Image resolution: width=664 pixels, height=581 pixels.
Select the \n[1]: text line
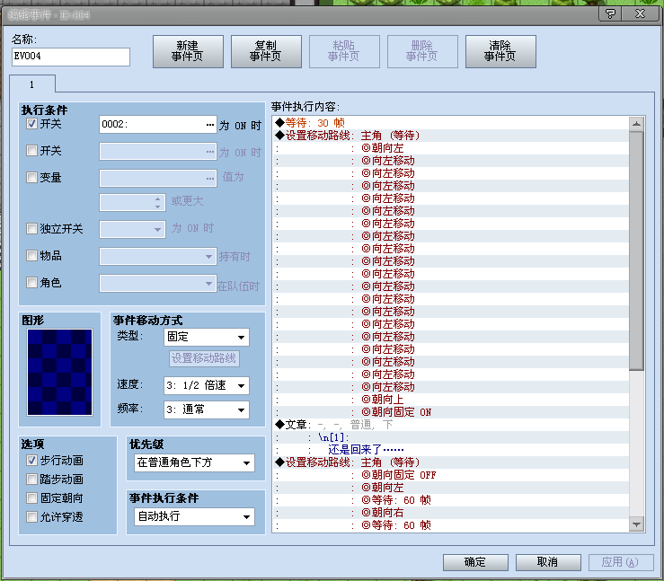coord(451,437)
